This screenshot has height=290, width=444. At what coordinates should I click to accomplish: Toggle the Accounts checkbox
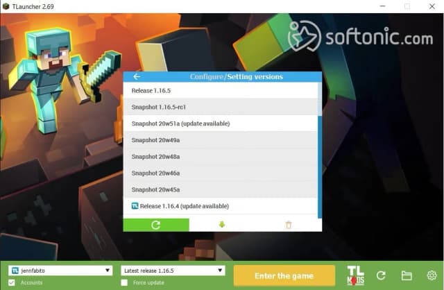point(12,282)
